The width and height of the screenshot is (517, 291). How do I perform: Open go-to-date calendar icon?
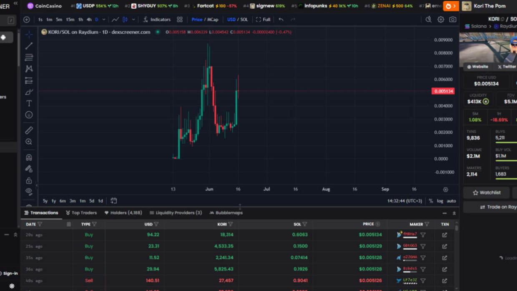[x=113, y=201]
